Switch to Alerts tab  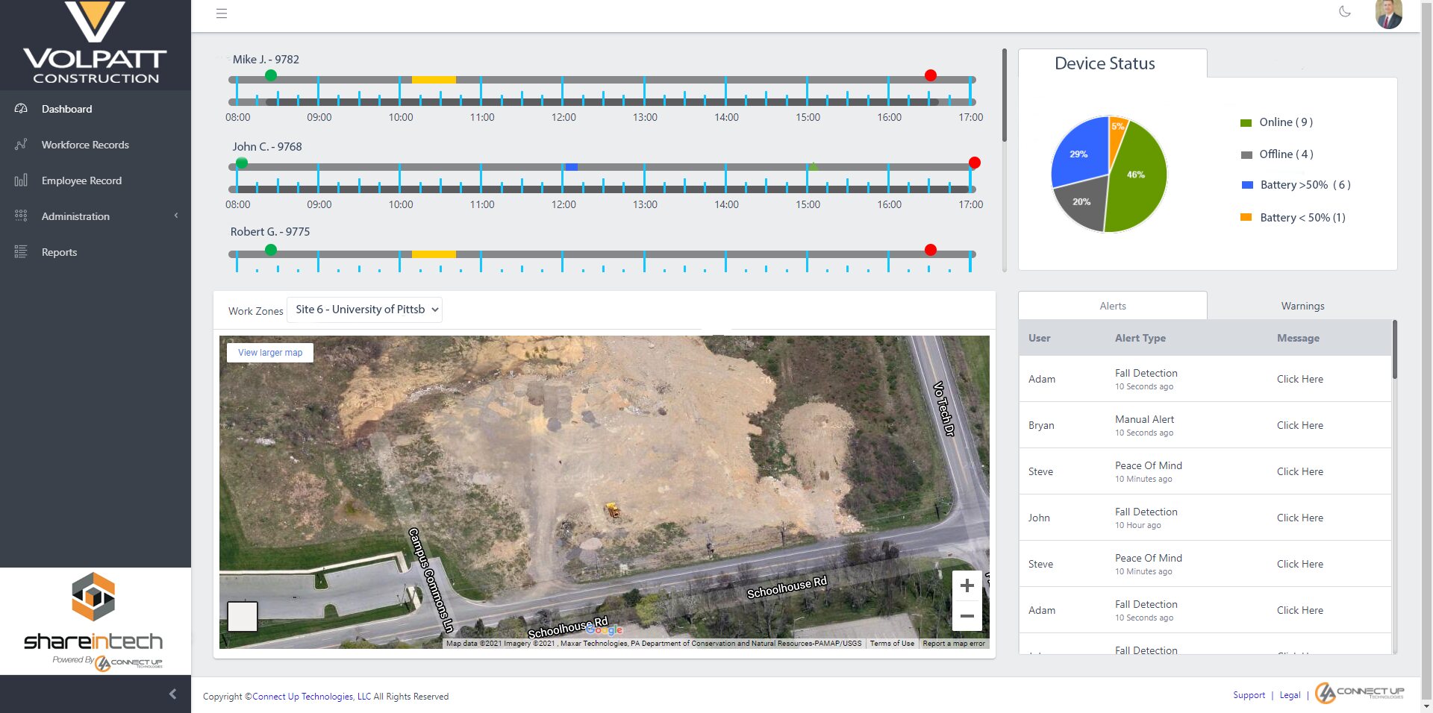tap(1112, 306)
